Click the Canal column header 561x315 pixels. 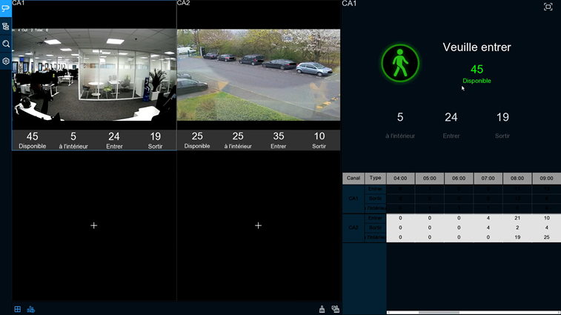click(x=353, y=179)
